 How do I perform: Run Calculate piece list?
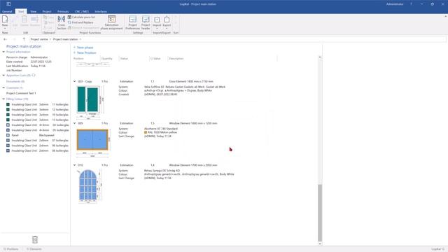coord(81,17)
